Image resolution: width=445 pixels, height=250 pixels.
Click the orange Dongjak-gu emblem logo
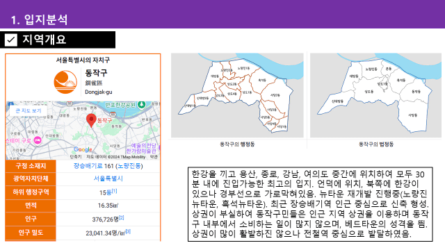[65, 82]
